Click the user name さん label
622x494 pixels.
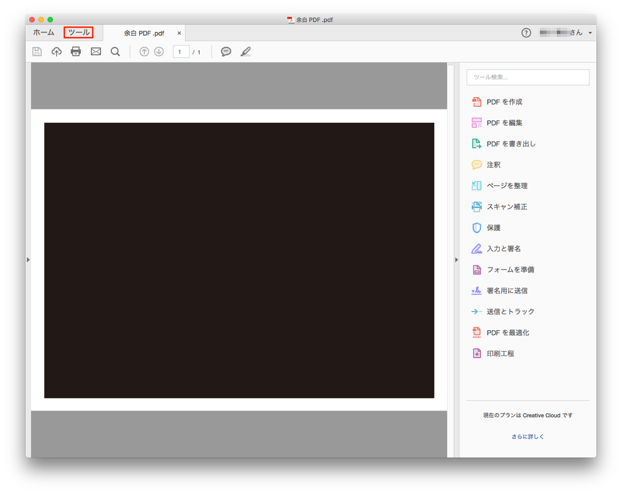click(561, 33)
